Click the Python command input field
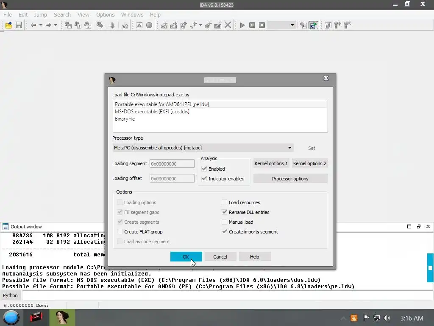The height and width of the screenshot is (326, 434). (228, 295)
